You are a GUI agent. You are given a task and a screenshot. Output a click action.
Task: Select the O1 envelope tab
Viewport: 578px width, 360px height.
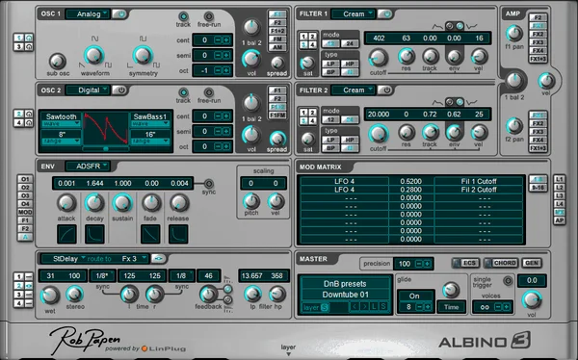coord(25,179)
